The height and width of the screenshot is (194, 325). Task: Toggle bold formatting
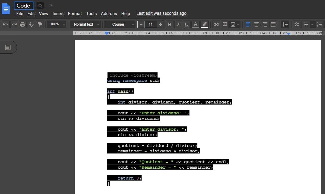click(x=170, y=24)
